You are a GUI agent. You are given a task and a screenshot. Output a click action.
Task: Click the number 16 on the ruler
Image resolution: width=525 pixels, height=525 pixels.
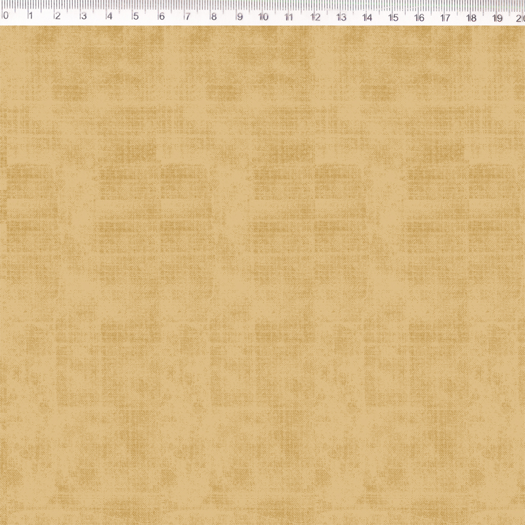coord(419,16)
